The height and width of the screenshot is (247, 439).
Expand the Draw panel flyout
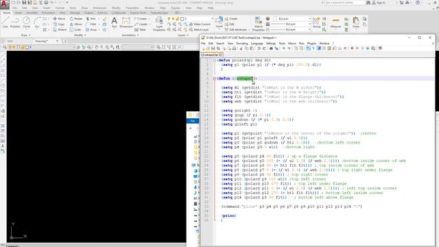(x=26, y=35)
